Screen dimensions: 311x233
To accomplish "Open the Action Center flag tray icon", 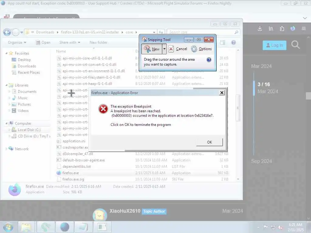I will pyautogui.click(x=265, y=227).
